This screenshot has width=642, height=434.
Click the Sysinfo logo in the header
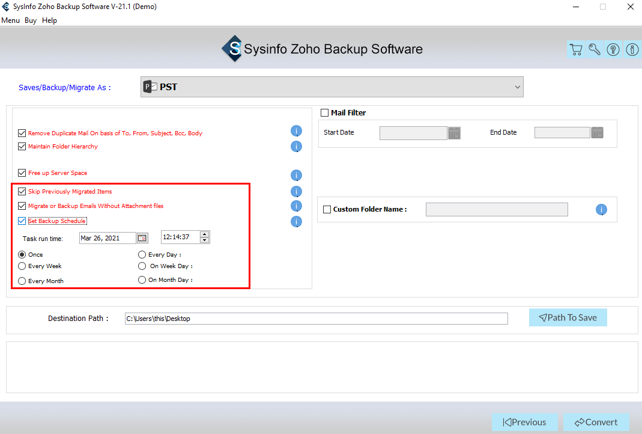point(232,49)
